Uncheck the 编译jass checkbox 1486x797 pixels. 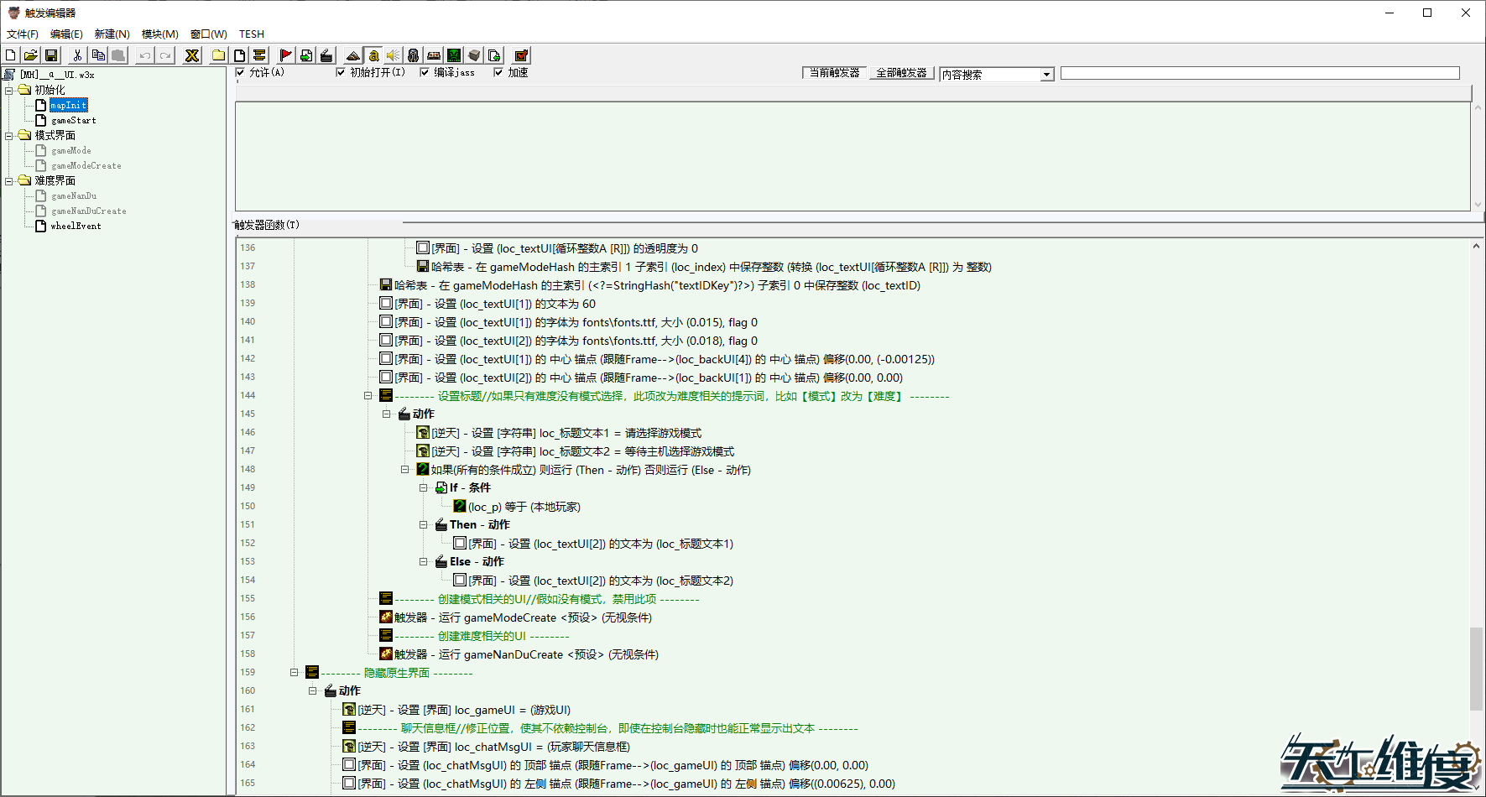[x=425, y=72]
